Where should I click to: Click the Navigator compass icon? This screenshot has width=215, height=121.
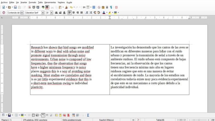pos(99,7)
